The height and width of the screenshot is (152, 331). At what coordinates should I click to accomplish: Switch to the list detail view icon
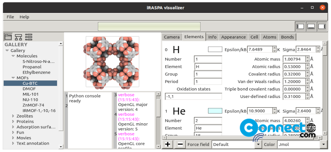(x=28, y=37)
